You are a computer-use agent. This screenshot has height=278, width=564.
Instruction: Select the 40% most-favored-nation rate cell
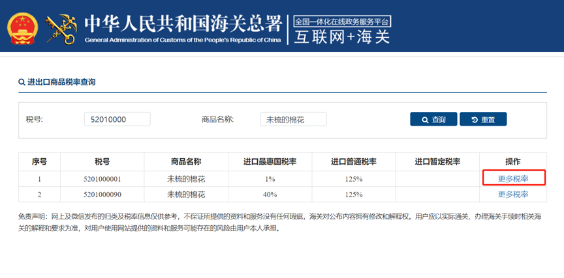pos(270,194)
